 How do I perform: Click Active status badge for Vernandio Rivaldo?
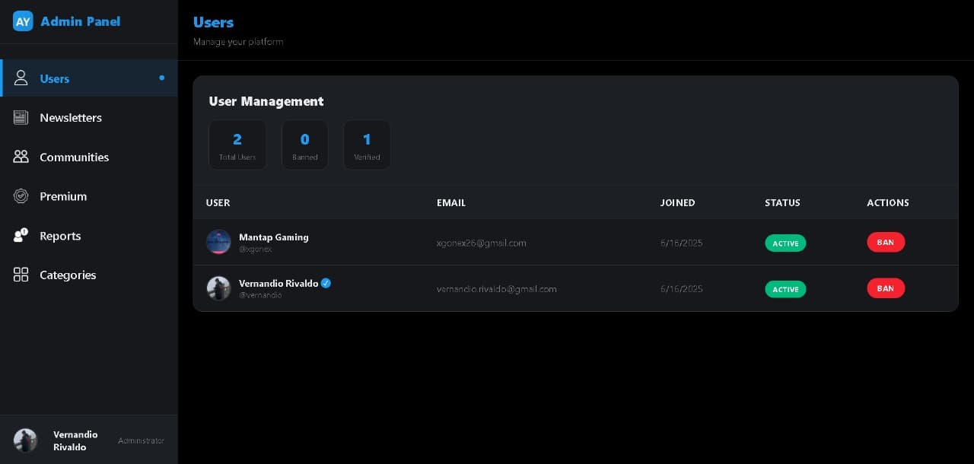pyautogui.click(x=785, y=289)
